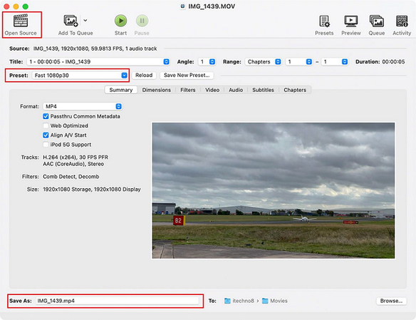
Task: Click Save New Preset button
Action: (x=187, y=75)
